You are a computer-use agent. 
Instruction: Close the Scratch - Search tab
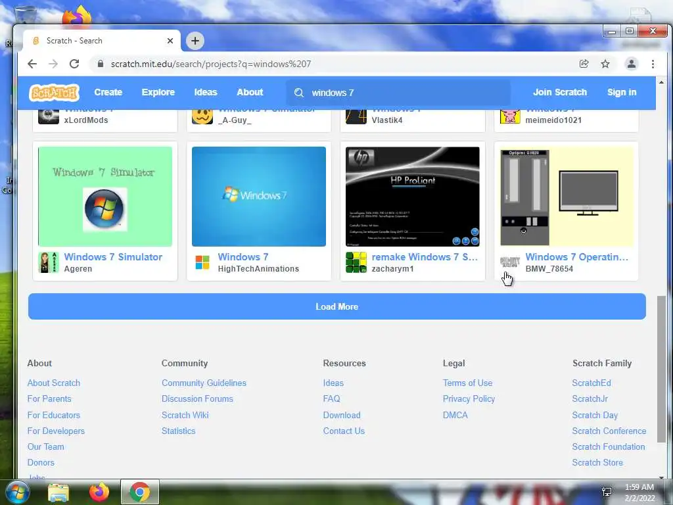170,41
